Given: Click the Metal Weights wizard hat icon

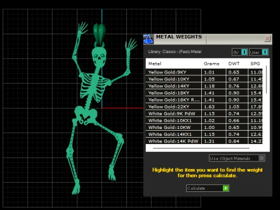Looking at the screenshot, I should coord(148,39).
